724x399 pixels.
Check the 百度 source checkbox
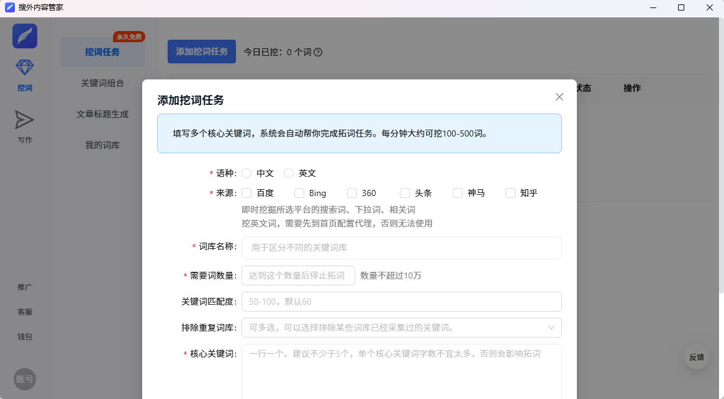[247, 193]
